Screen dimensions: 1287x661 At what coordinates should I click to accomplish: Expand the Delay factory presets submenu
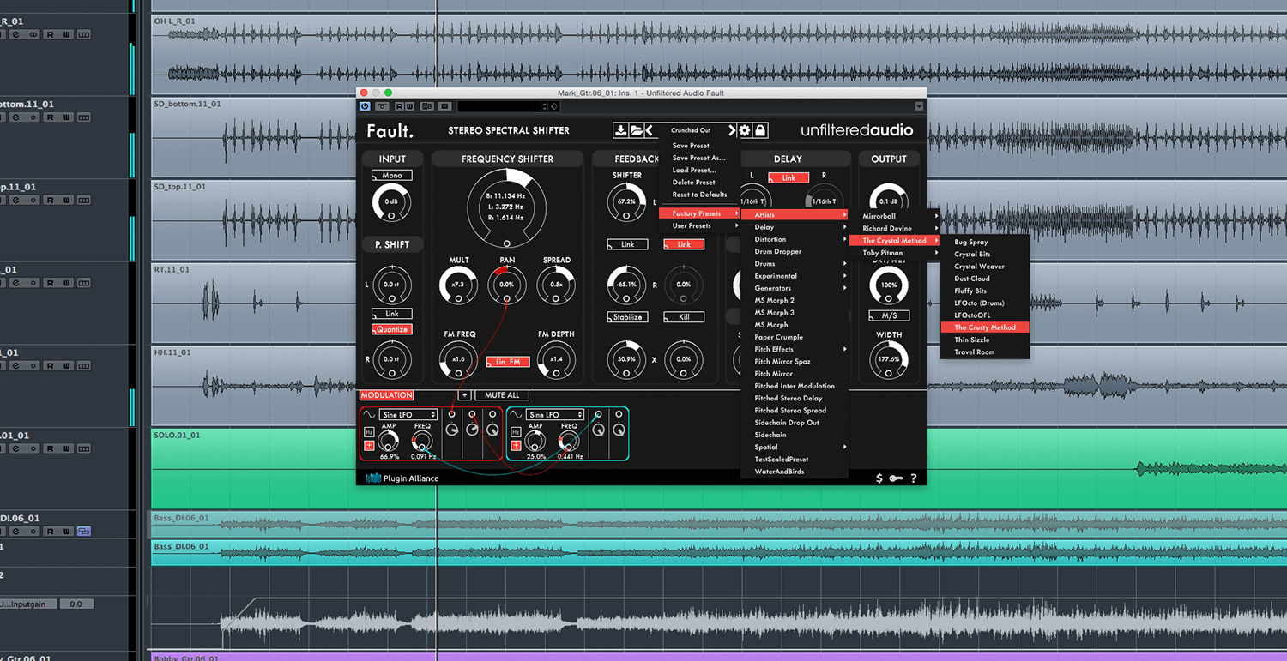(795, 227)
